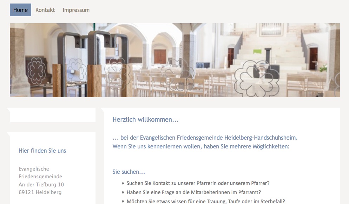Image resolution: width=349 pixels, height=204 pixels.
Task: Click the Evangelische Friedensgemeinde Heidelberg-Handschuhsheim text
Action: tap(219, 138)
